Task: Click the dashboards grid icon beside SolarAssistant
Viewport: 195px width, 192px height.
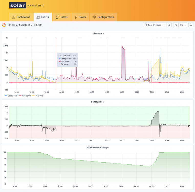Action: 10,25
